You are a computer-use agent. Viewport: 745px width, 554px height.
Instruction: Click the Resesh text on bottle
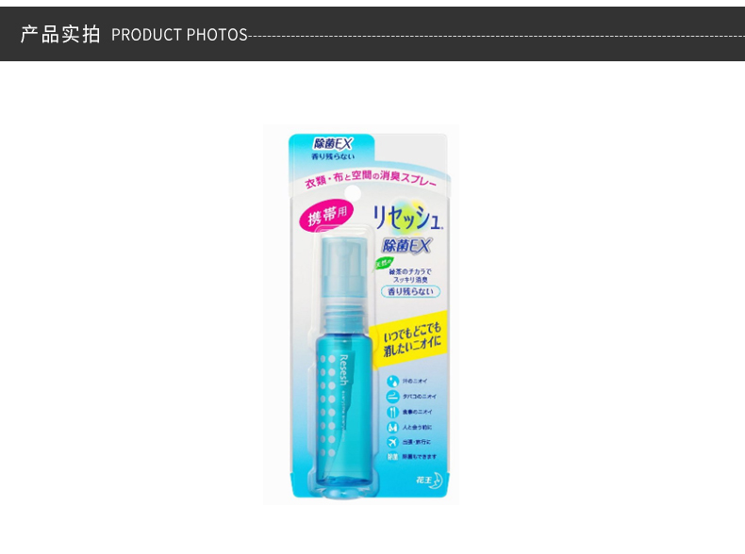click(x=344, y=369)
